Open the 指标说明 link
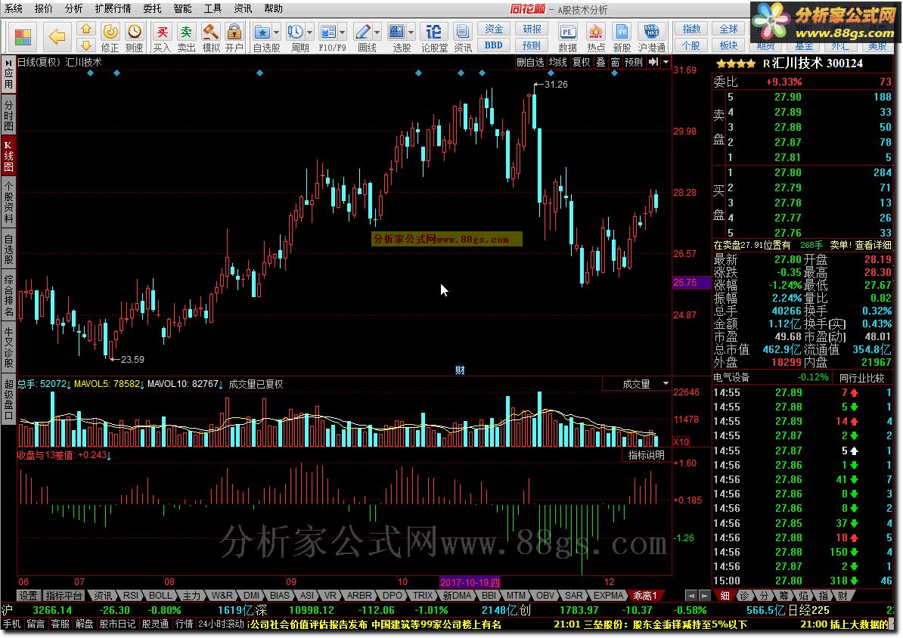The image size is (903, 638). pos(646,455)
